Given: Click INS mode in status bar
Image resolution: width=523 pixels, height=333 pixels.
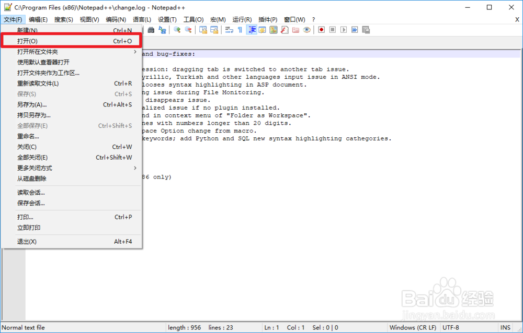Looking at the screenshot, I should coord(505,328).
